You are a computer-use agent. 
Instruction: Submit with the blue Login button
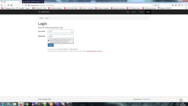click(x=51, y=45)
